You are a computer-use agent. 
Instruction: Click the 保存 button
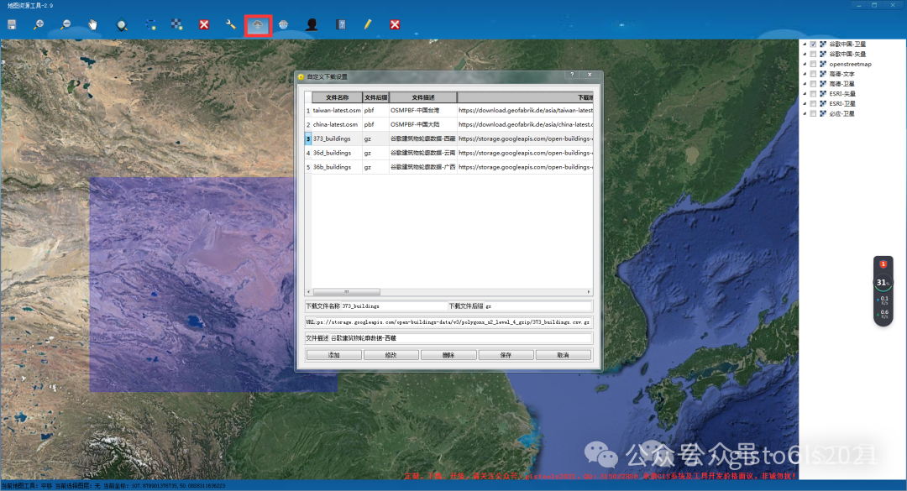pyautogui.click(x=506, y=355)
